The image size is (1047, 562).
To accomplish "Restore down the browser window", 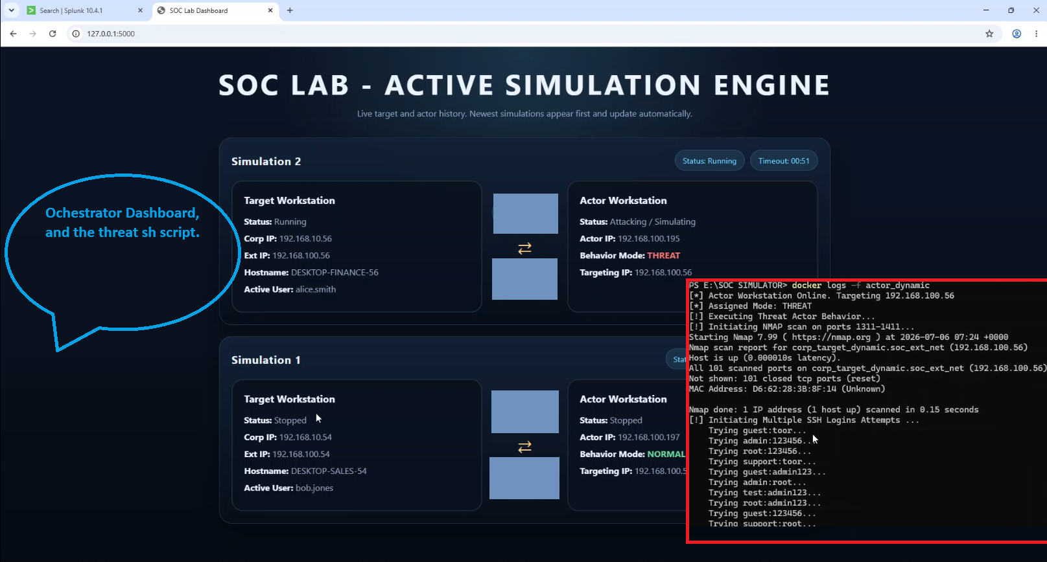I will pos(1011,10).
